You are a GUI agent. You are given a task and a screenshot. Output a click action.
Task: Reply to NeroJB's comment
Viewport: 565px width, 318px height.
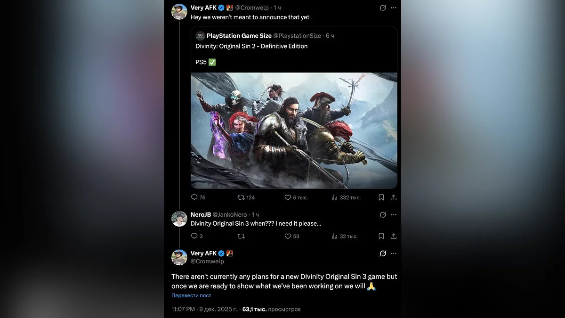pyautogui.click(x=194, y=236)
